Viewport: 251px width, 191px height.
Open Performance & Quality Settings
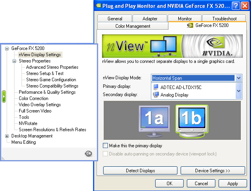tap(47, 92)
